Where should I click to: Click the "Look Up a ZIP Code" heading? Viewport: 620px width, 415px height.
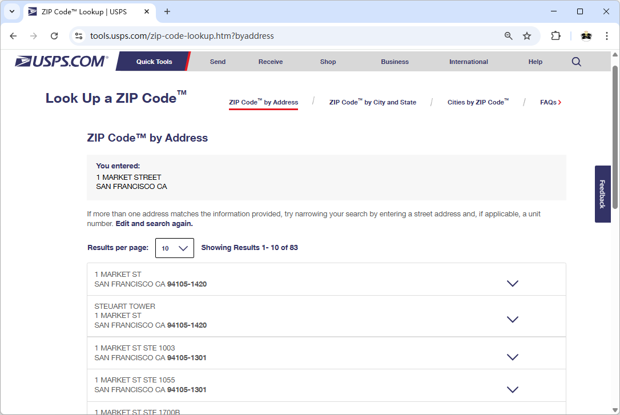point(116,98)
